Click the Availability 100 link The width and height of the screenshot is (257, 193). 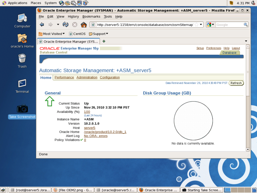[x=87, y=112]
